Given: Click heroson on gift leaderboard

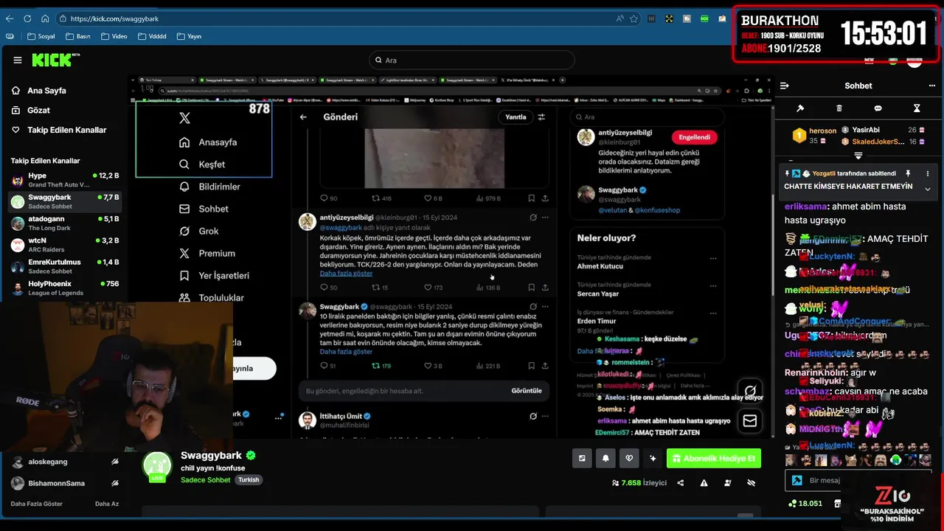Looking at the screenshot, I should pyautogui.click(x=822, y=131).
